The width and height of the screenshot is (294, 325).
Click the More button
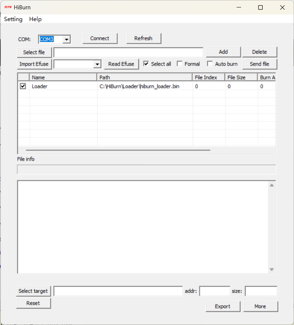tap(260, 307)
